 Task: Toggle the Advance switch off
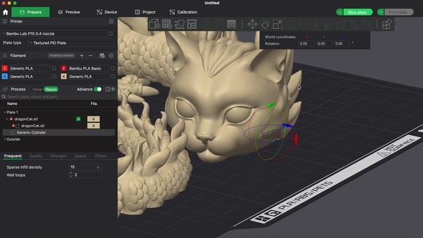pyautogui.click(x=98, y=89)
